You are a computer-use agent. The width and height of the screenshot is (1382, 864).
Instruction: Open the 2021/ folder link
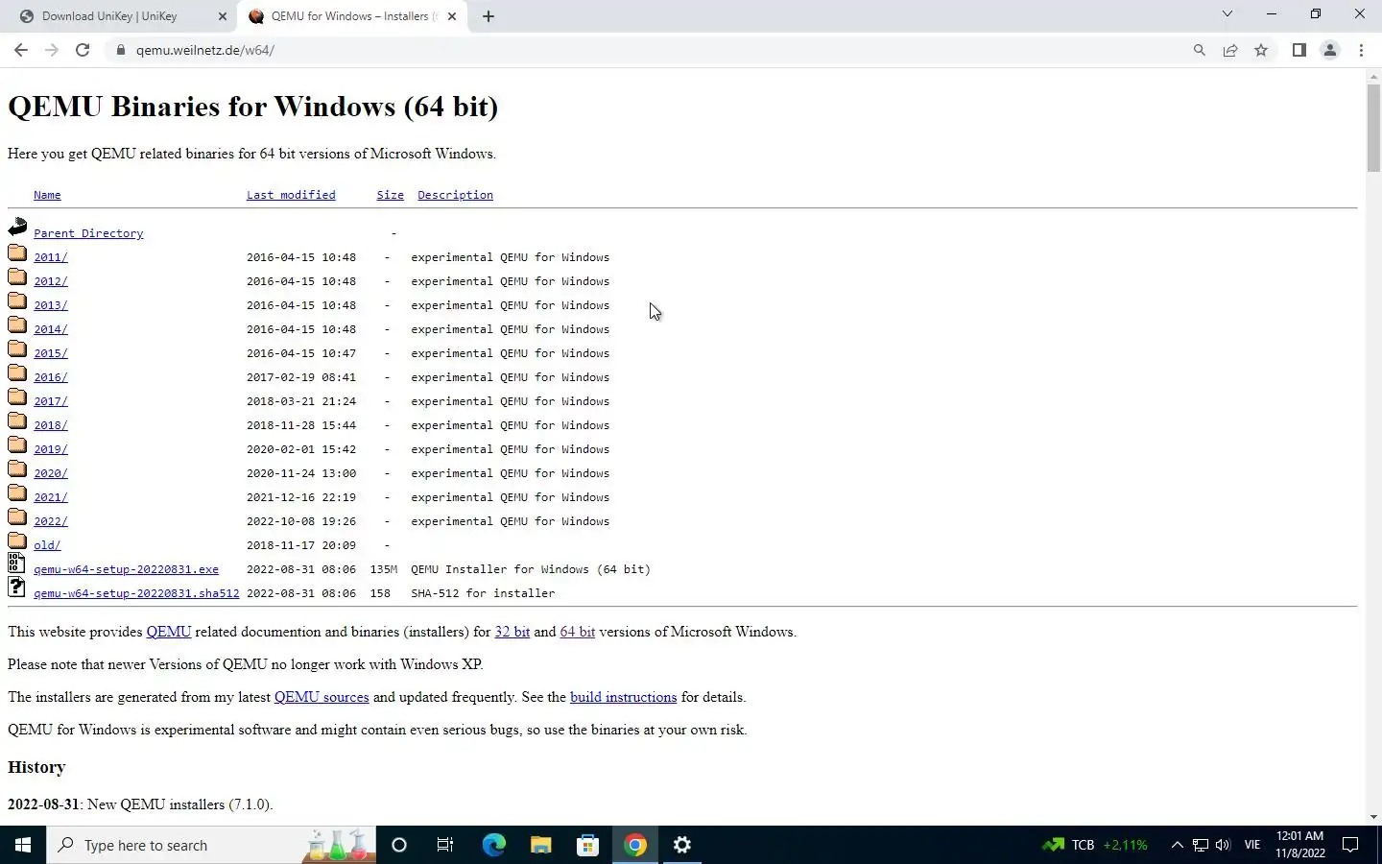[x=51, y=497]
